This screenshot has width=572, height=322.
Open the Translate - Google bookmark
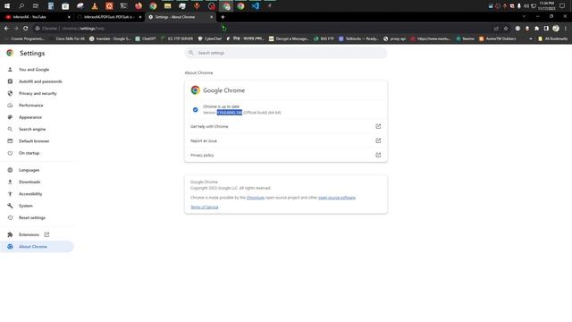(110, 38)
